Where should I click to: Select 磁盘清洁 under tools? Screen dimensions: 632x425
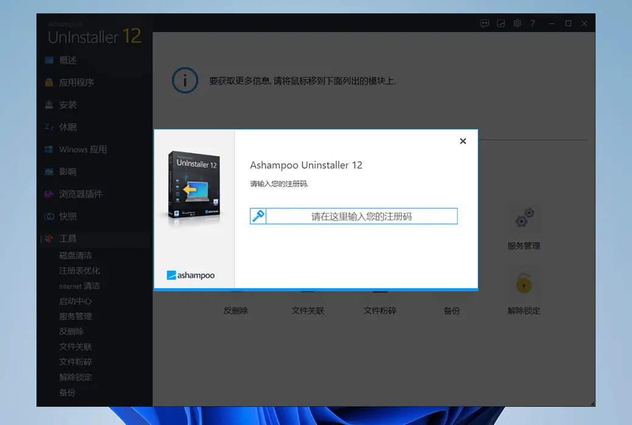point(75,256)
